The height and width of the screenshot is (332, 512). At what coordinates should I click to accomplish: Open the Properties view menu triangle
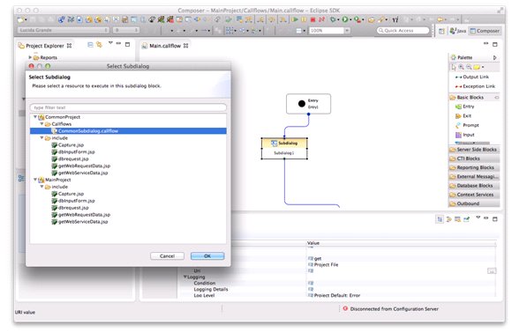[478, 218]
